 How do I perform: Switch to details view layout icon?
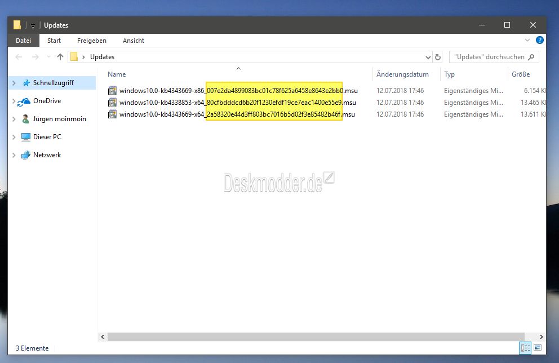[526, 348]
